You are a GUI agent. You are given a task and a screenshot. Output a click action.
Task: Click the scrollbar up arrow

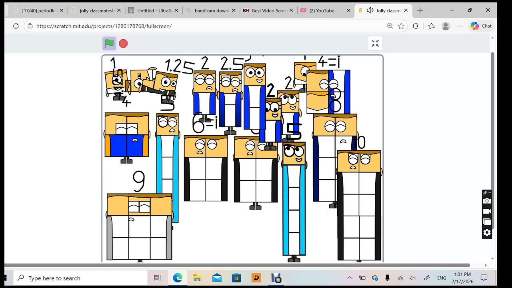click(492, 38)
